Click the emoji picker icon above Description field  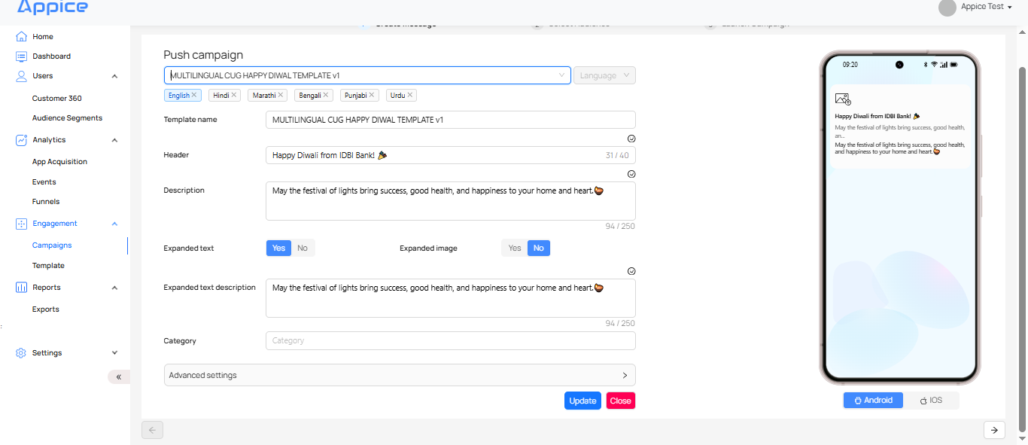pyautogui.click(x=631, y=174)
